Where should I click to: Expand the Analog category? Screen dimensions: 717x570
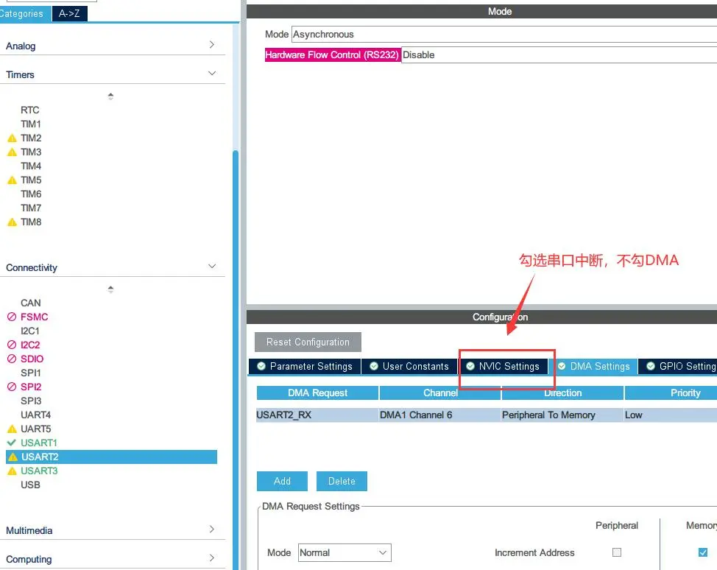point(211,46)
